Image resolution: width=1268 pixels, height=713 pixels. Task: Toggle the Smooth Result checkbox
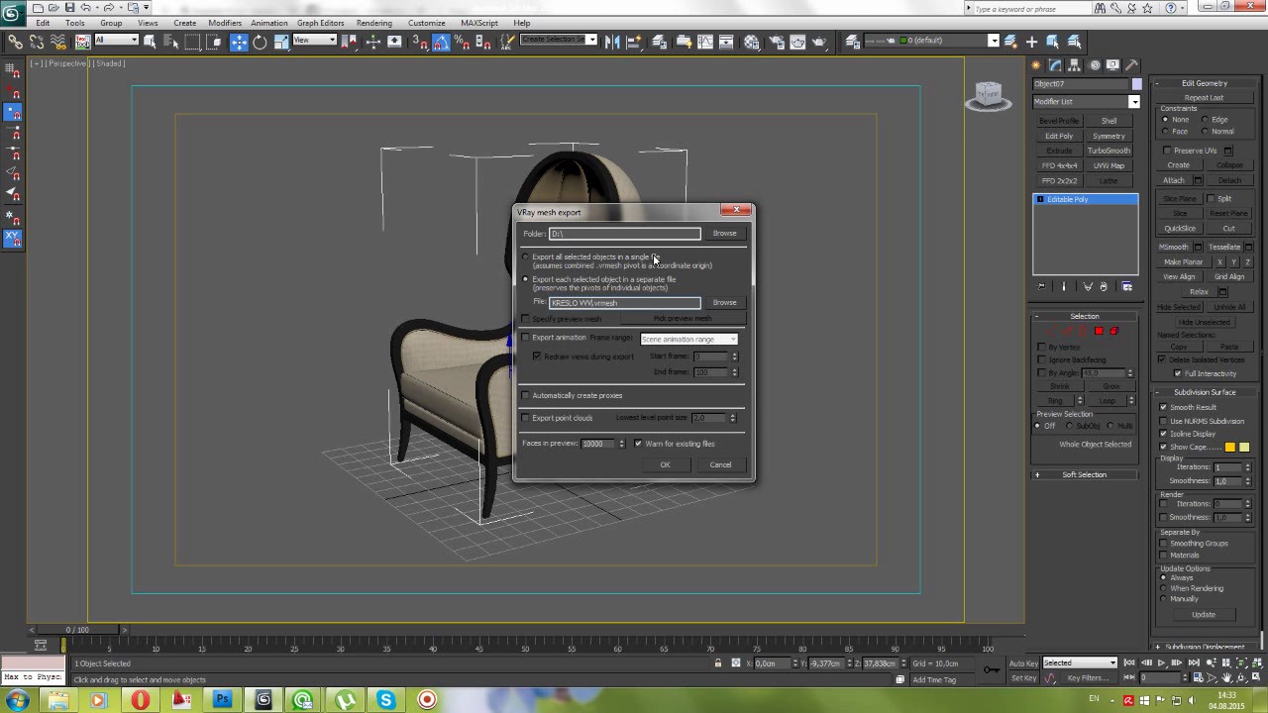point(1163,407)
